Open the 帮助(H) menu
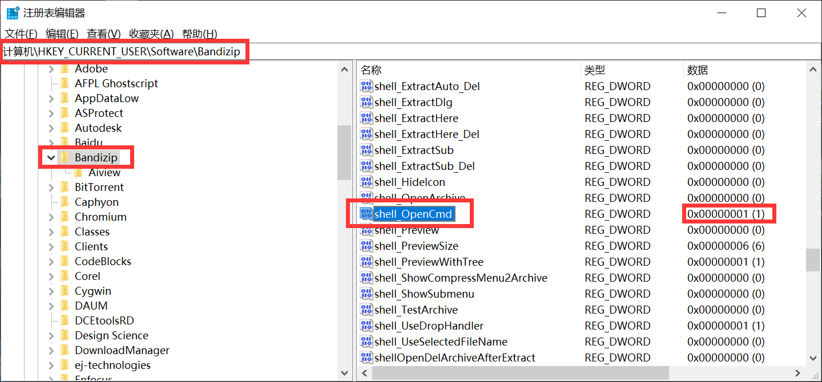This screenshot has width=822, height=382. pyautogui.click(x=199, y=34)
